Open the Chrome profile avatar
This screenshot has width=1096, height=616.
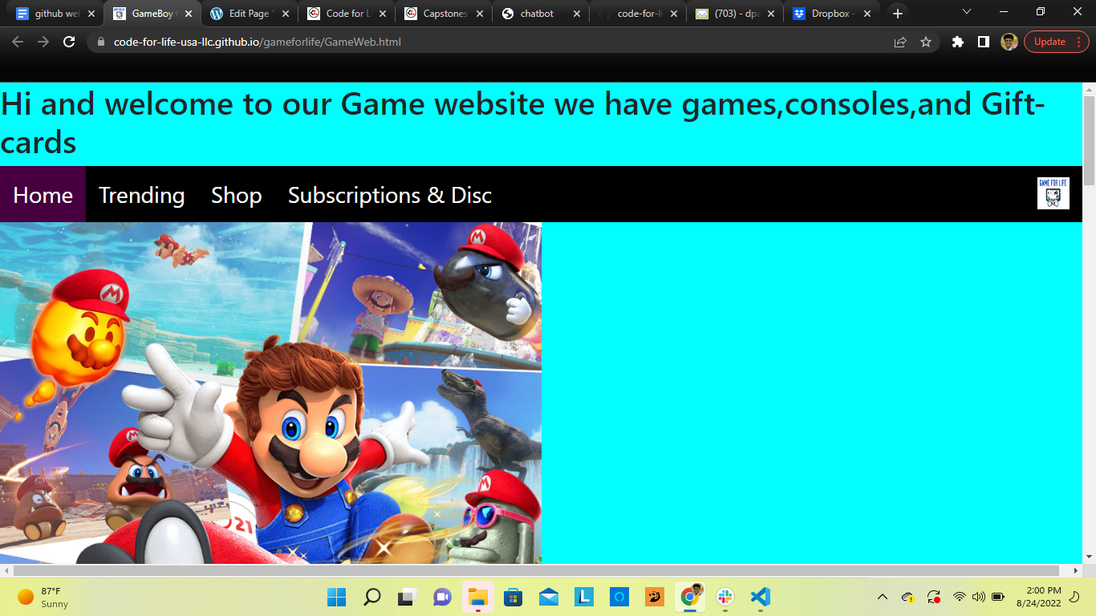[1009, 42]
